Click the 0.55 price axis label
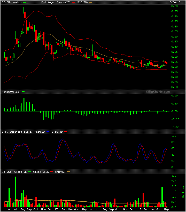 [x=174, y=32]
